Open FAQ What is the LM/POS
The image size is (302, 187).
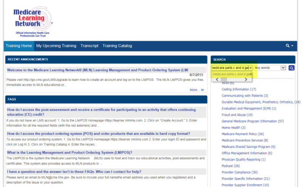coord(69,153)
